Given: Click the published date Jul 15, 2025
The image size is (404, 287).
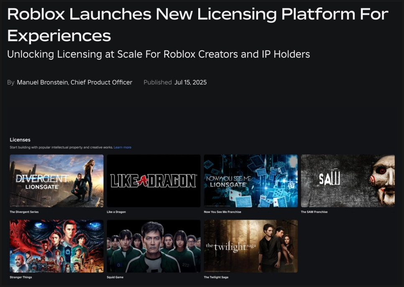Looking at the screenshot, I should 190,82.
